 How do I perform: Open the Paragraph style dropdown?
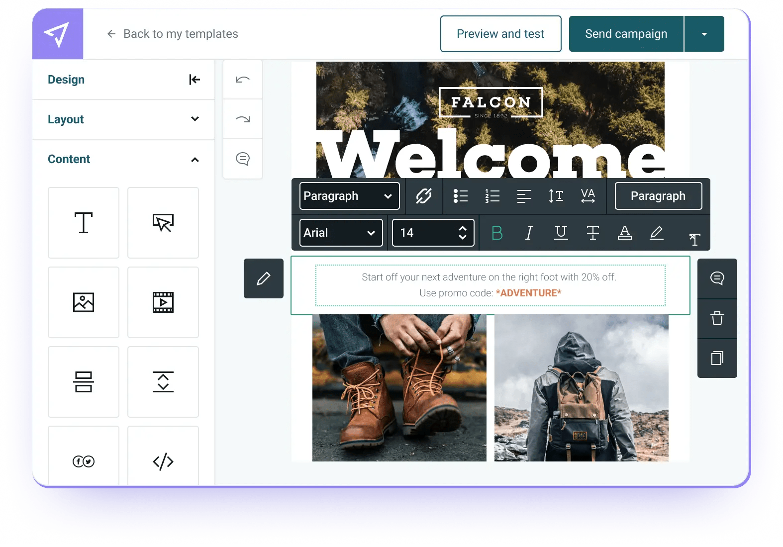(349, 196)
